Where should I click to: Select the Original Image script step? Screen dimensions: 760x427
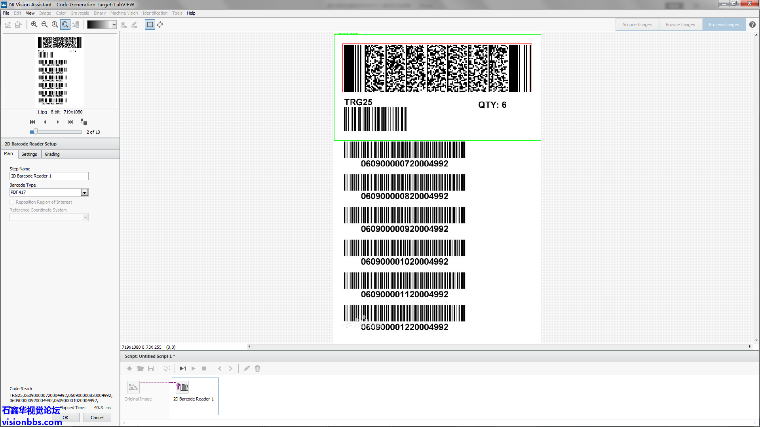click(138, 391)
